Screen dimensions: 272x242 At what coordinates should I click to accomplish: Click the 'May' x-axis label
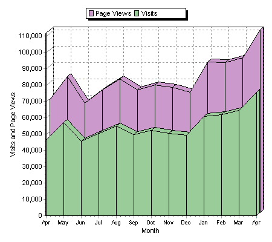coord(63,223)
